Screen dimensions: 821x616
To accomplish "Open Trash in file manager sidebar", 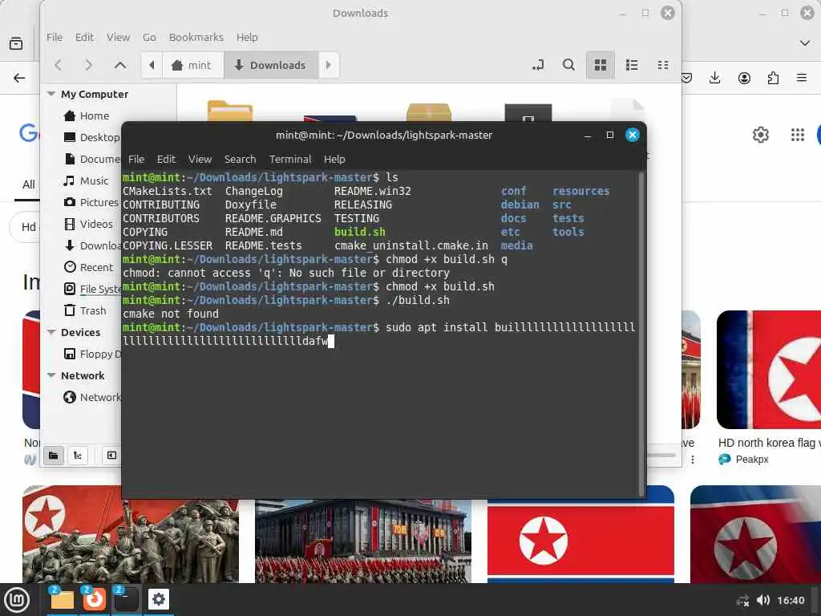I will (x=85, y=310).
